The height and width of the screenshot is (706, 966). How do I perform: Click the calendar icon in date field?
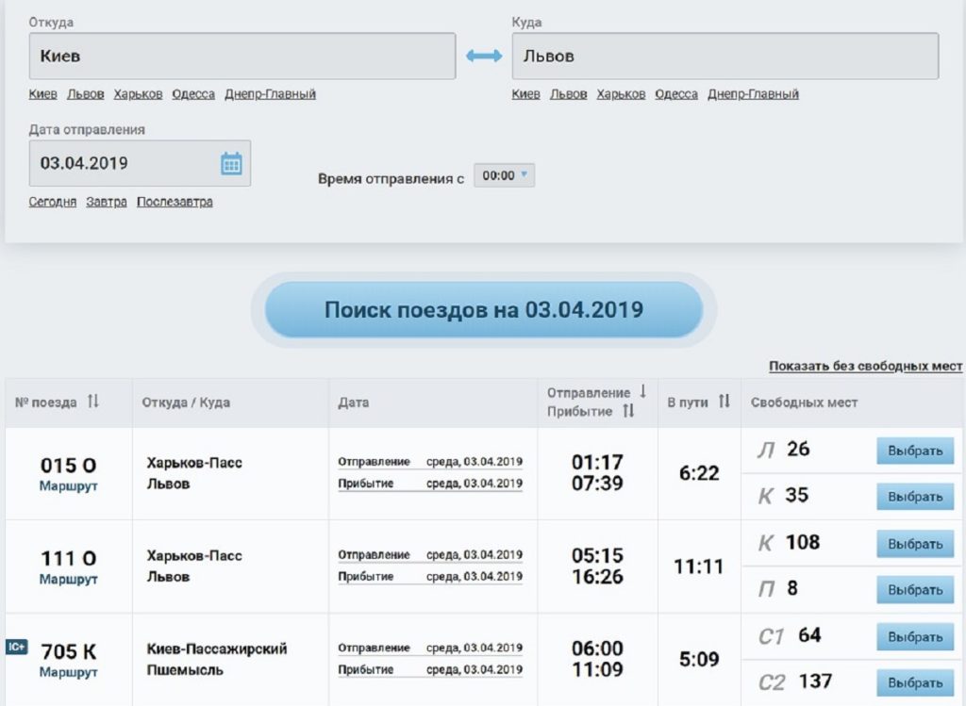(231, 163)
